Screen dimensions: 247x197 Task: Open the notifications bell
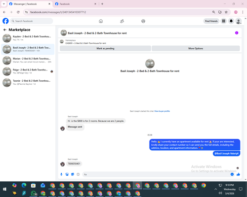click(x=231, y=21)
